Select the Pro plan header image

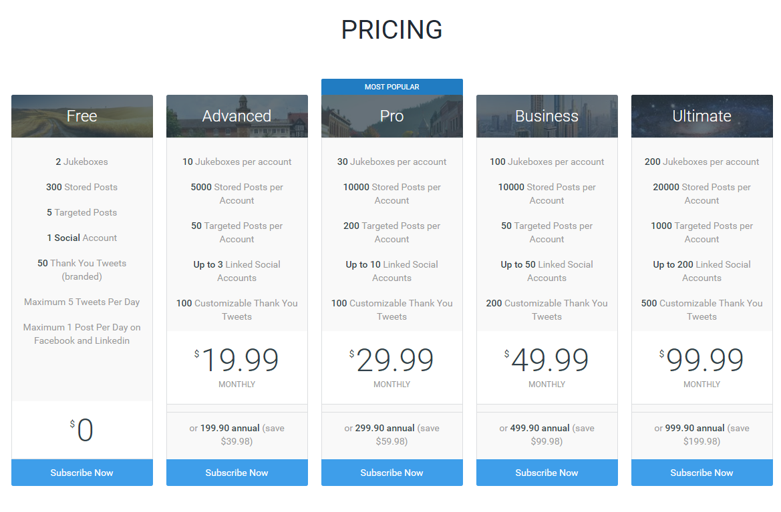392,116
